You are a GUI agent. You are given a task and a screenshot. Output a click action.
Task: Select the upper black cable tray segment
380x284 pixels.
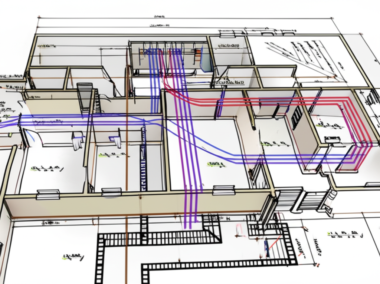[163, 237]
